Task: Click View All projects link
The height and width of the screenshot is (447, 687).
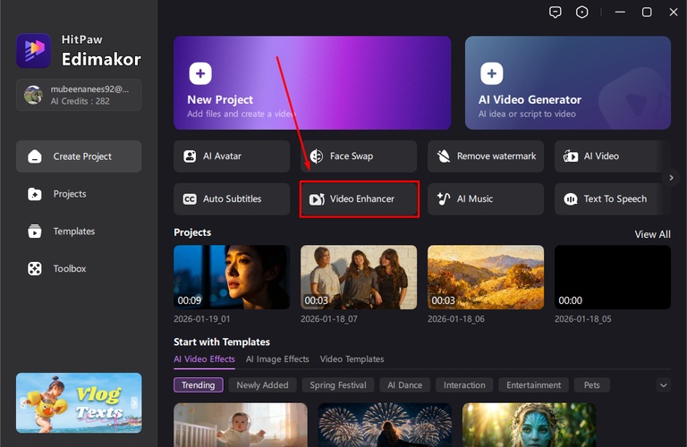Action: pos(652,234)
